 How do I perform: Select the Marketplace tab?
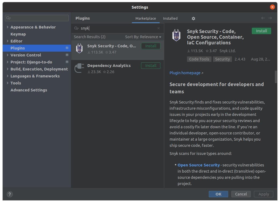[x=145, y=19]
